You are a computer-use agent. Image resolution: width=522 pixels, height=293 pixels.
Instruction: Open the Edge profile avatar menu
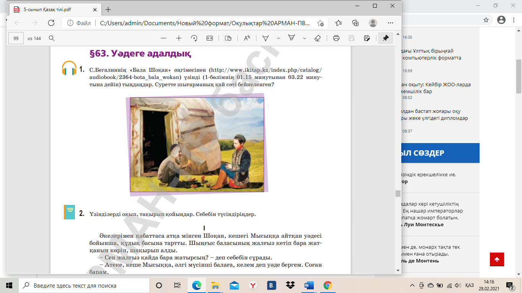373,23
